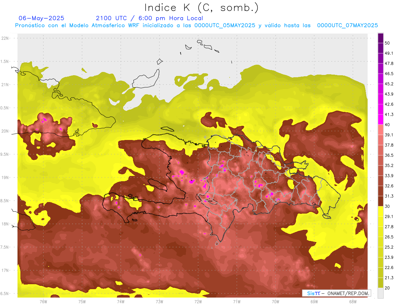396x306 pixels.
Task: Click the colorbar value "46.5"
Action: 389,74
